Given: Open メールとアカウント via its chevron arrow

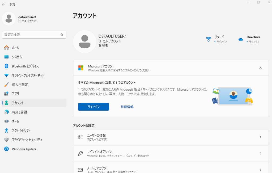Looking at the screenshot, I should click(x=260, y=170).
